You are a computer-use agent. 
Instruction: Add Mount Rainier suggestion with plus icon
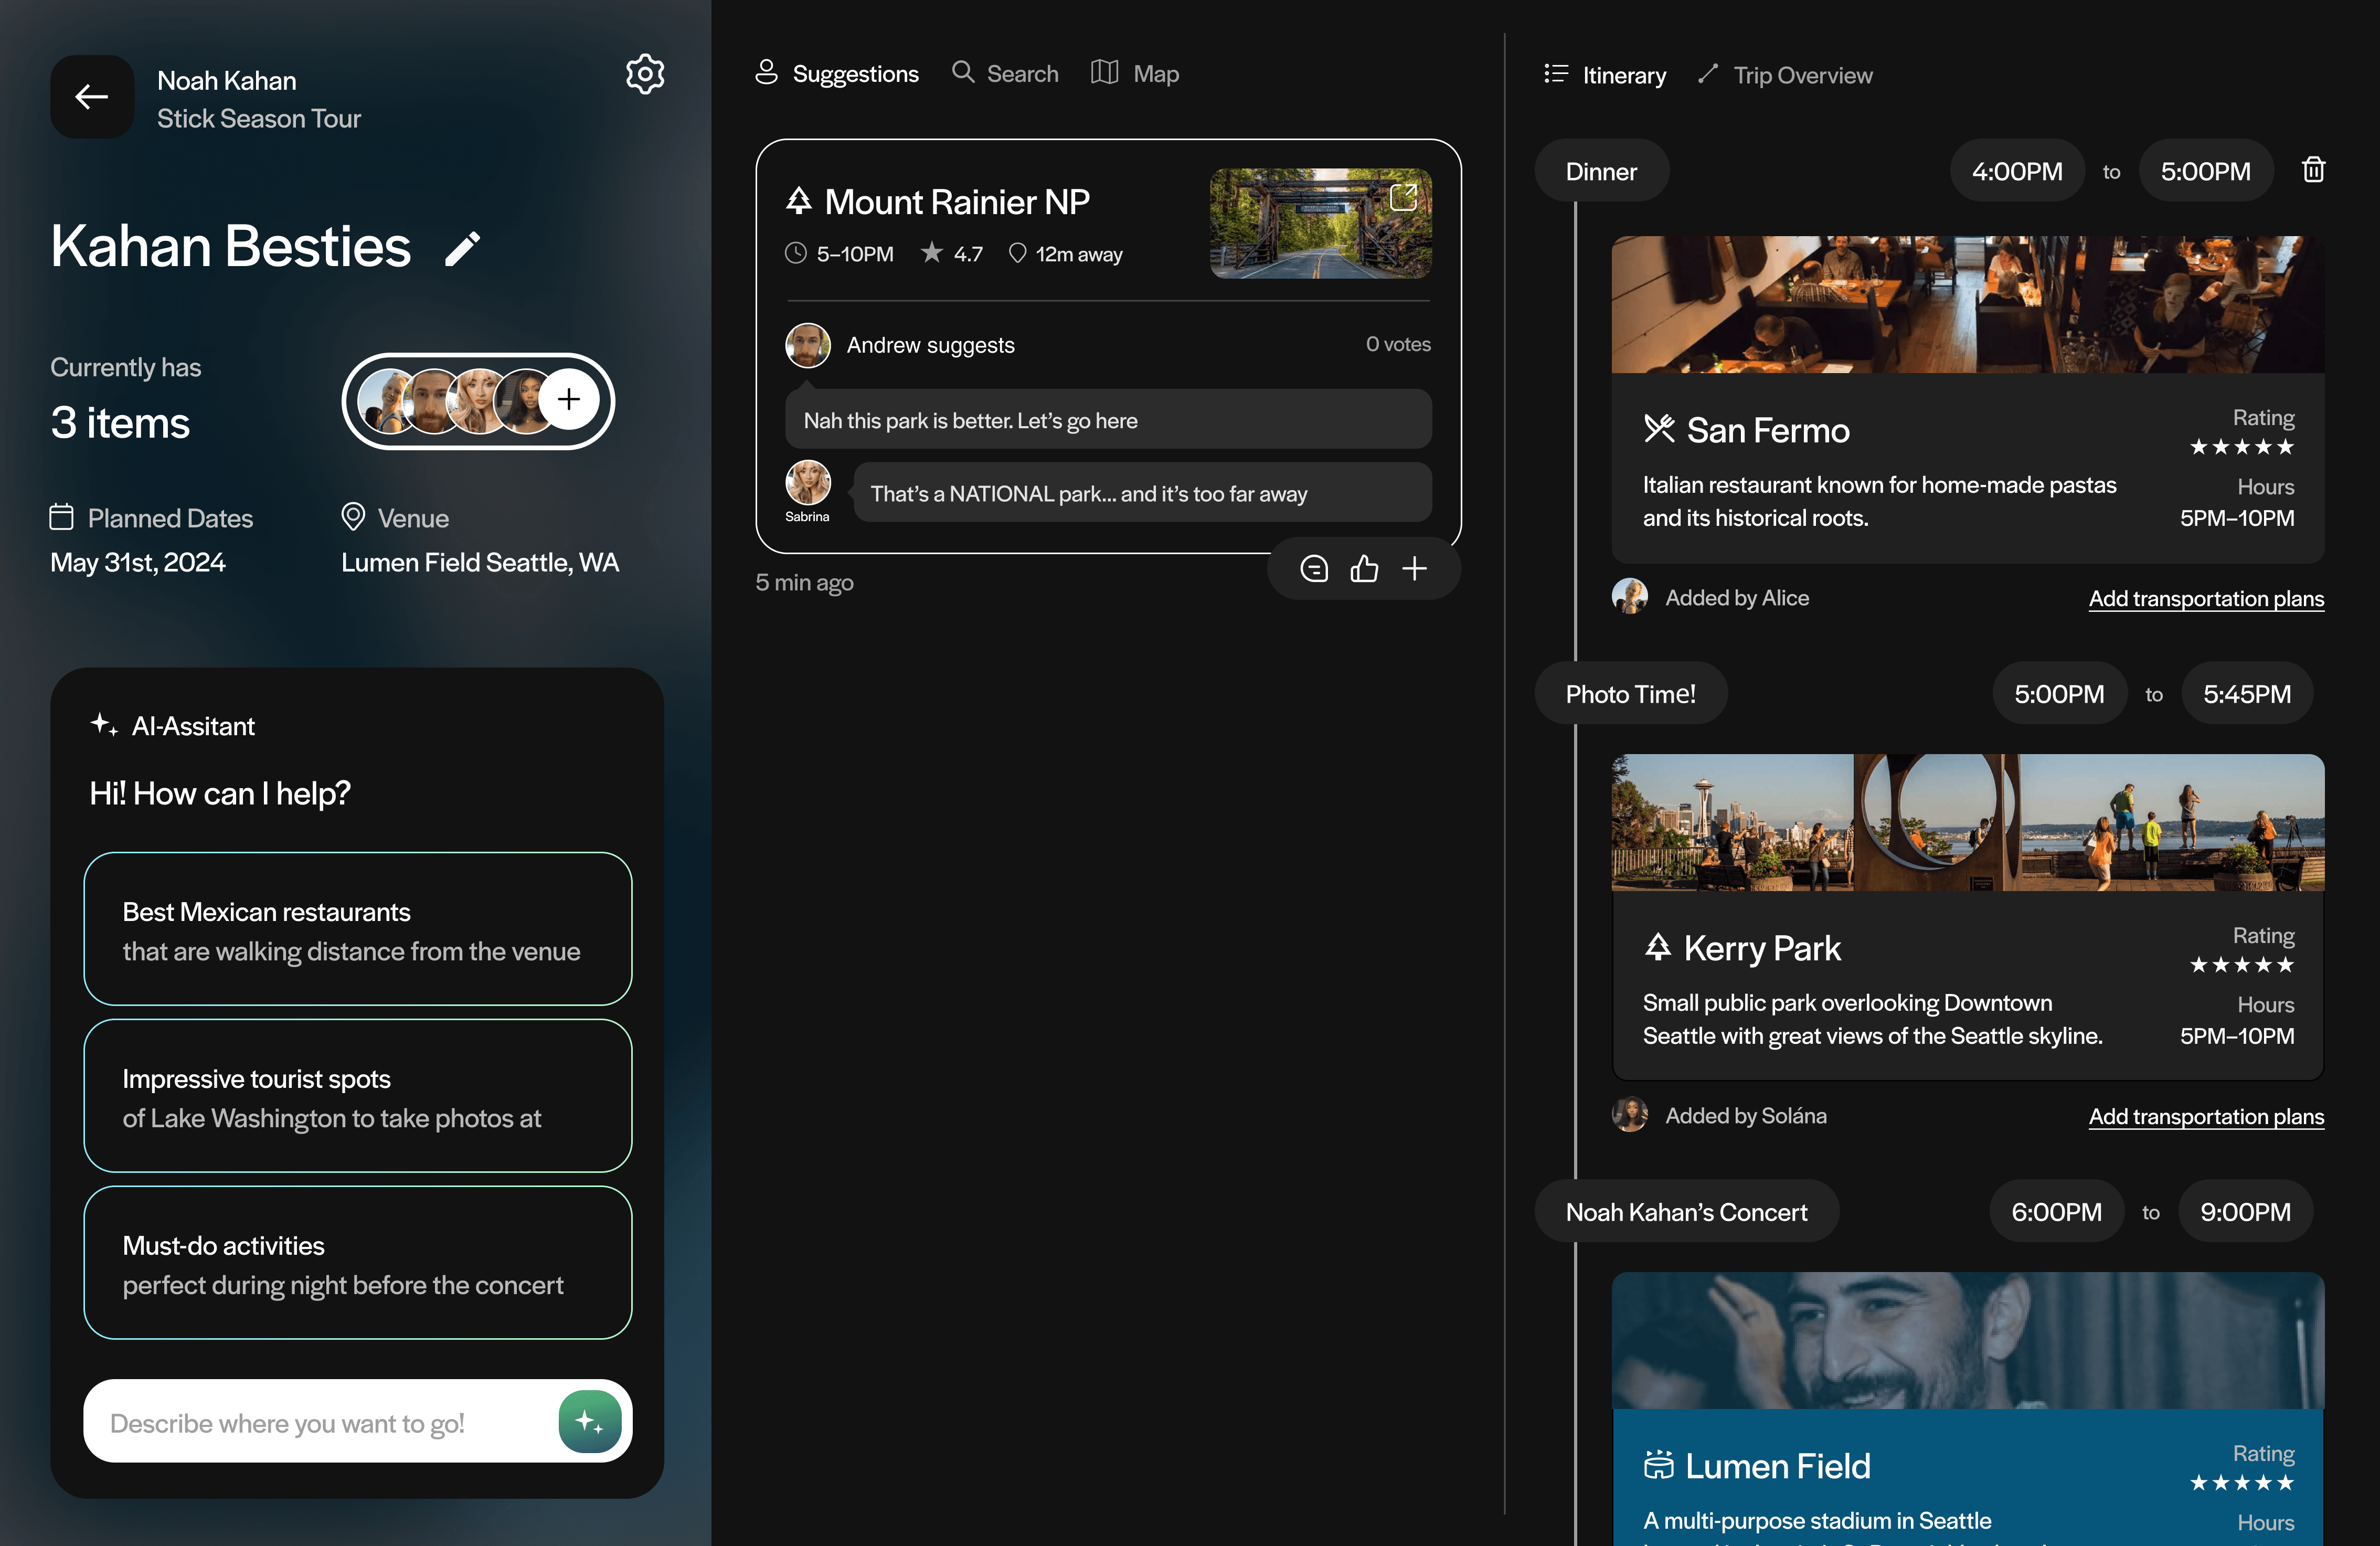[x=1414, y=569]
